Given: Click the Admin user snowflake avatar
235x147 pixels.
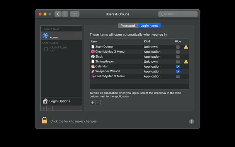Looking at the screenshot, I should (x=45, y=36).
